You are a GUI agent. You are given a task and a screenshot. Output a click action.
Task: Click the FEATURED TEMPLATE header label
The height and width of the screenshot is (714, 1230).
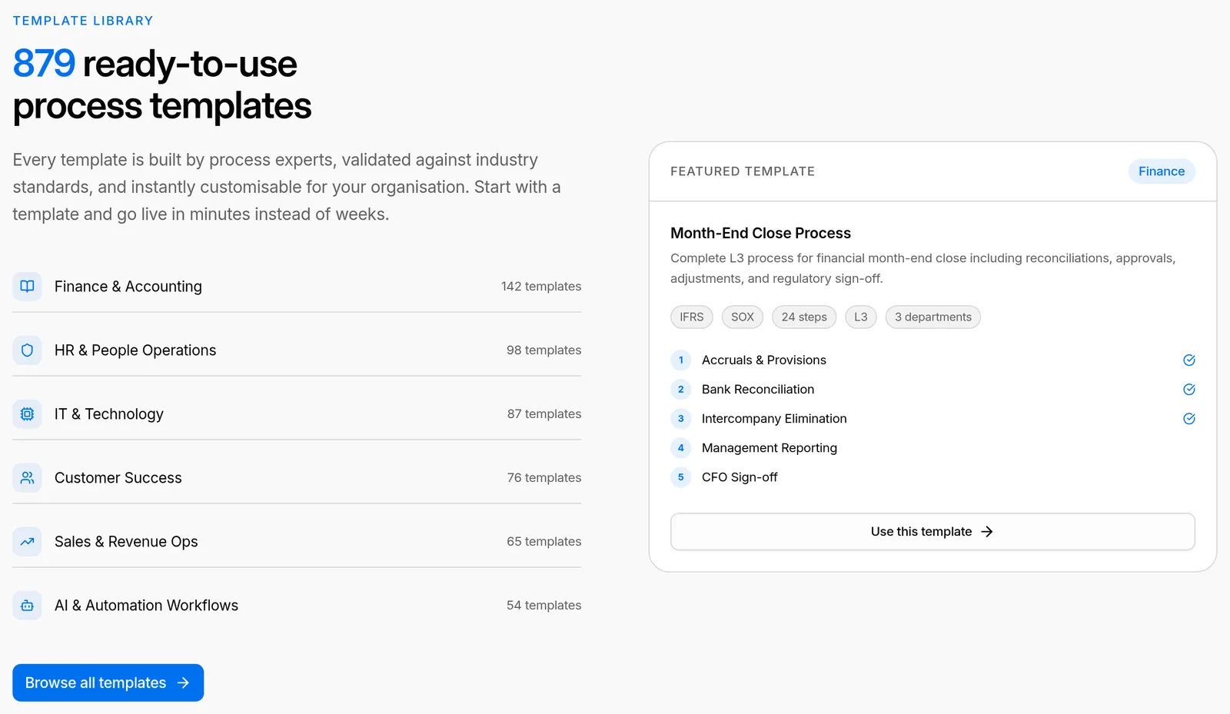[x=743, y=171]
